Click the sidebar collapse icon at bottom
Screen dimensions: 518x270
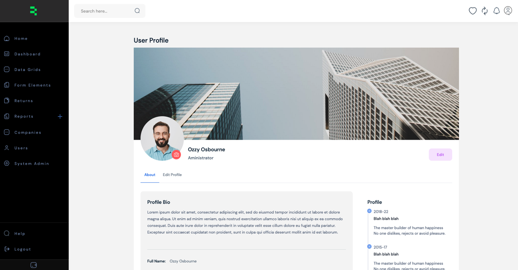[x=34, y=265]
